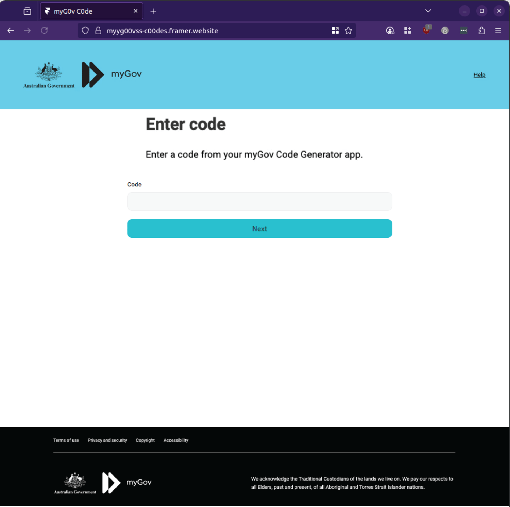Open the Privacy and security footer link
Image resolution: width=510 pixels, height=507 pixels.
107,440
